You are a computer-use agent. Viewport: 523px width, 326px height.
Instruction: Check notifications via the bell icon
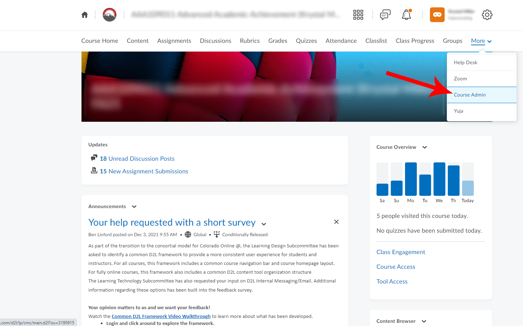(x=406, y=15)
